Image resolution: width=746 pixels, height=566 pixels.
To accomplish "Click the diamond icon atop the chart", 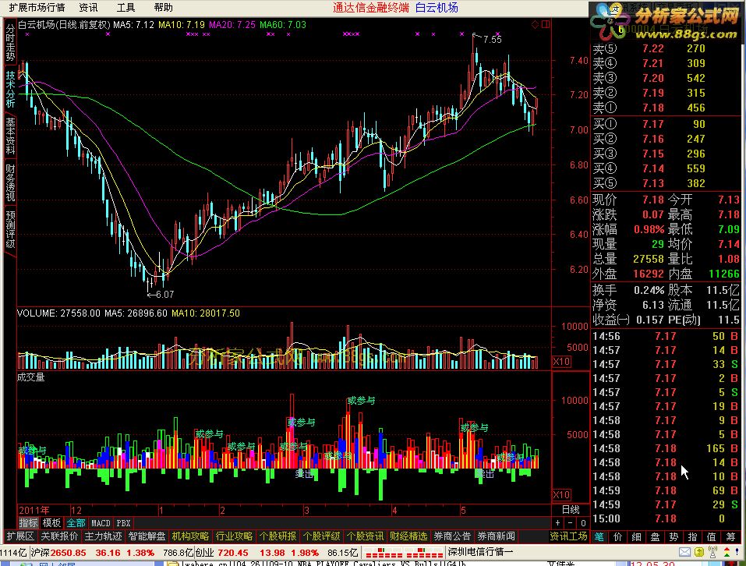I will click(x=535, y=24).
